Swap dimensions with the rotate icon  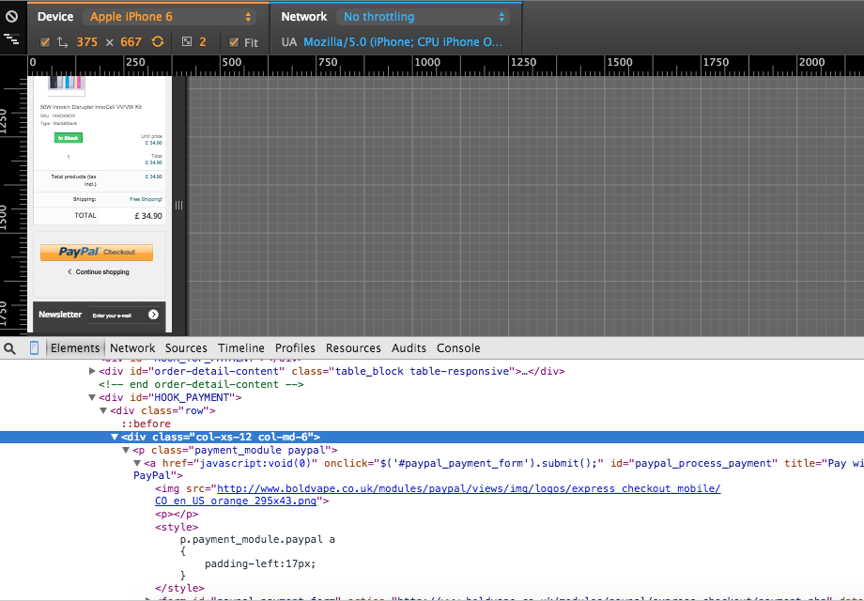coord(63,42)
